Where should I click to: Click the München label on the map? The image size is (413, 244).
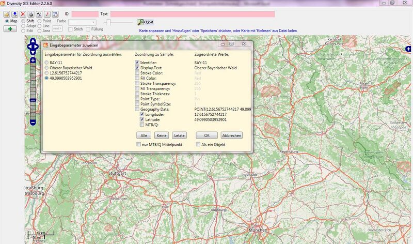pyautogui.click(x=258, y=230)
